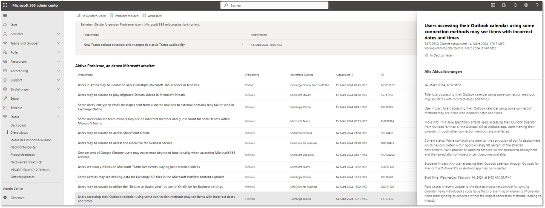The width and height of the screenshot is (545, 208).
Task: Expand the Berichte chevron
Action: click(x=58, y=107)
